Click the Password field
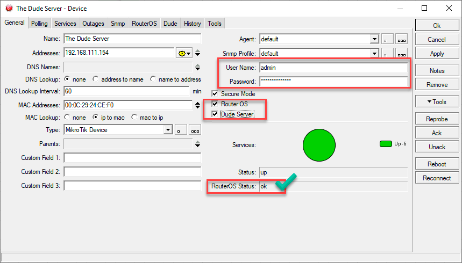 coord(333,81)
